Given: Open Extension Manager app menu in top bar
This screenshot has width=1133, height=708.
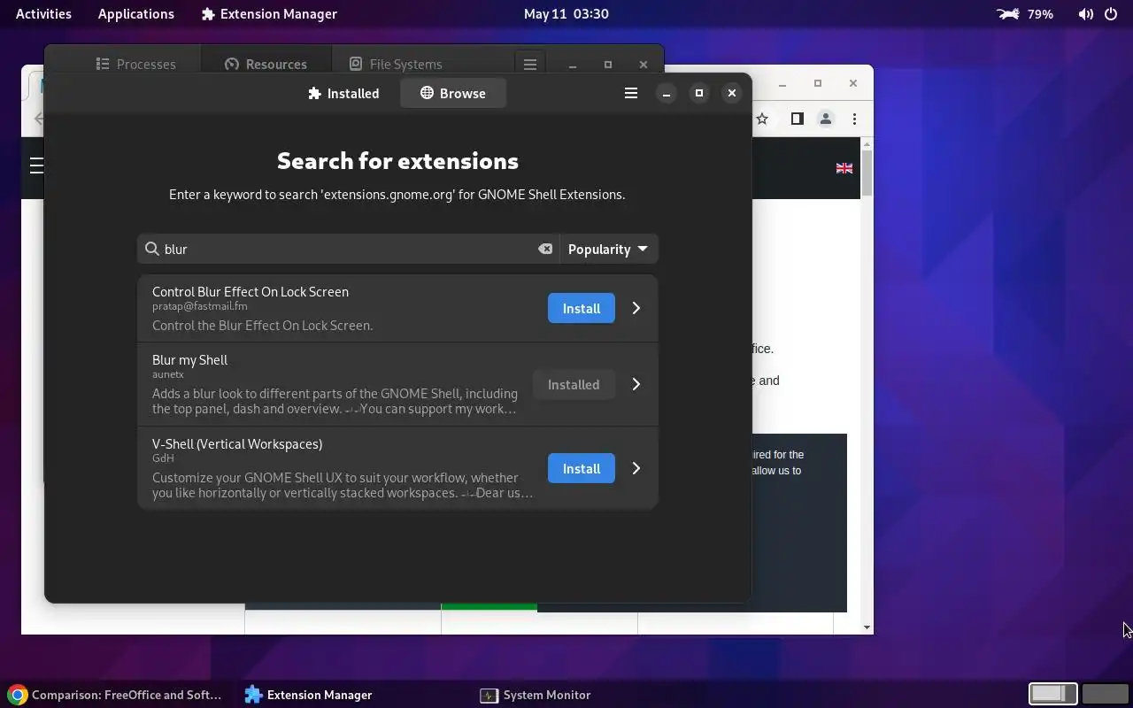Looking at the screenshot, I should pos(269,13).
